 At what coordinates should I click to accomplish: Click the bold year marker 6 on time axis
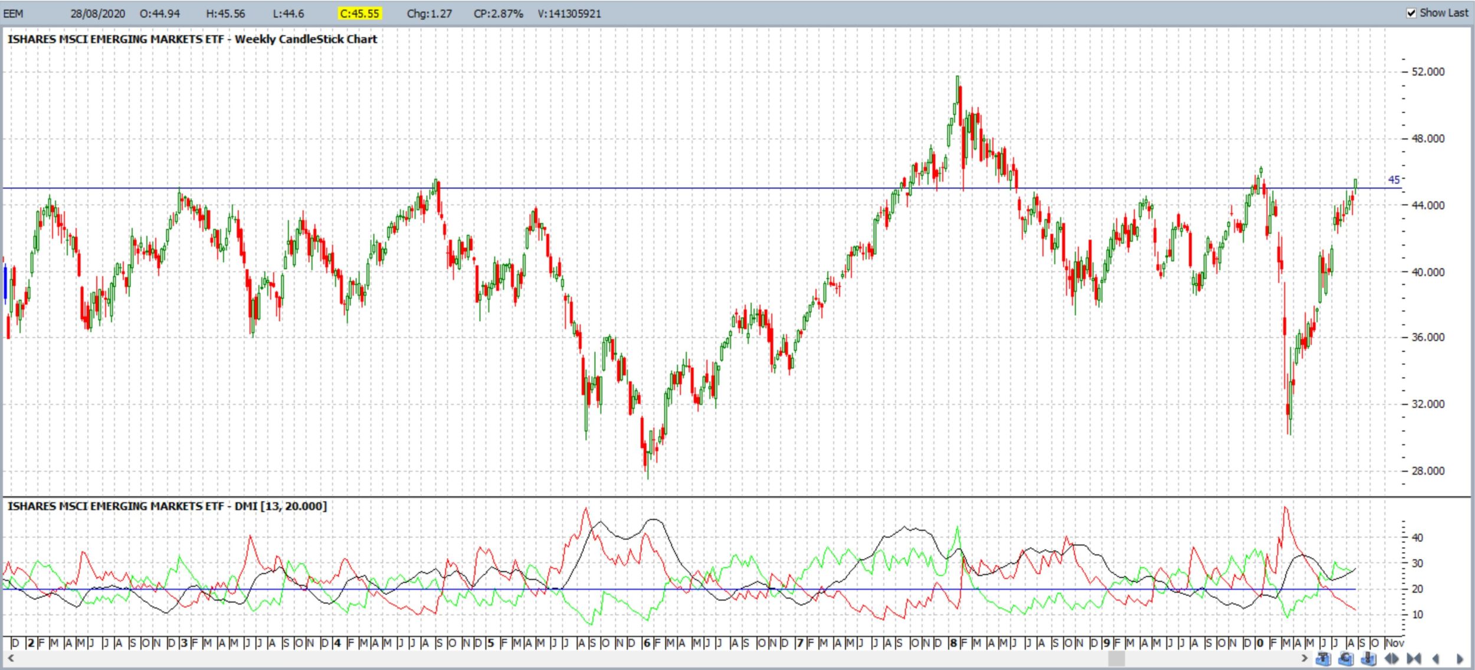click(647, 643)
